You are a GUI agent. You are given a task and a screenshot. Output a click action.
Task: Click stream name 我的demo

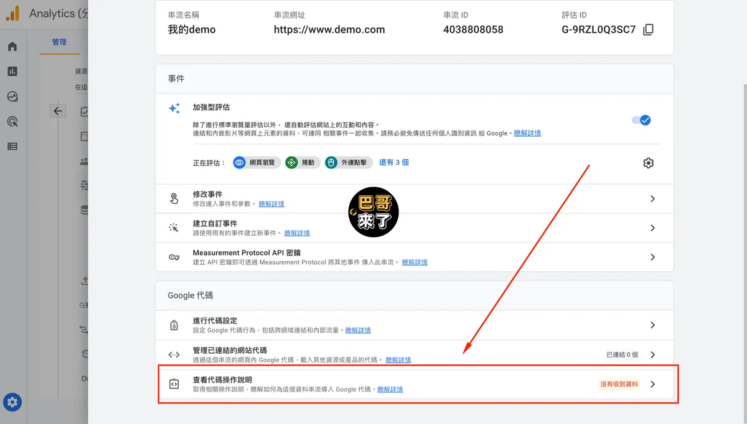[192, 29]
